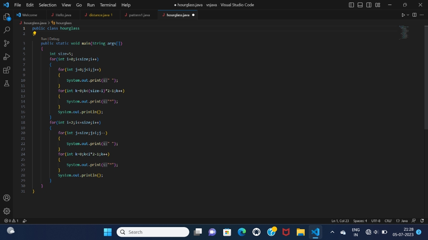This screenshot has width=428, height=240.
Task: Switch to the distance.java tab
Action: 100,15
